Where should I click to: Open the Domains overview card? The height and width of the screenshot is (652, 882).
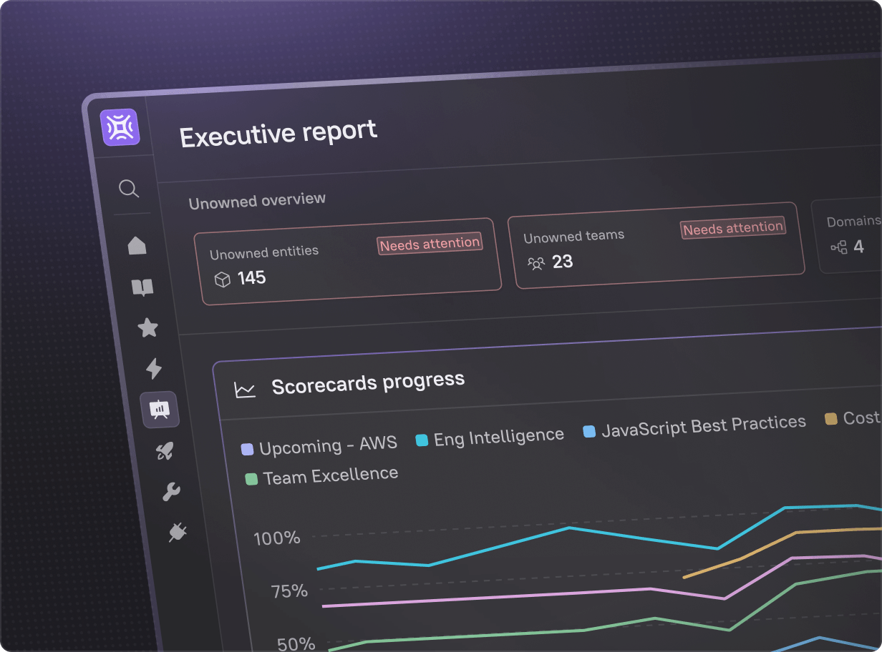[848, 236]
